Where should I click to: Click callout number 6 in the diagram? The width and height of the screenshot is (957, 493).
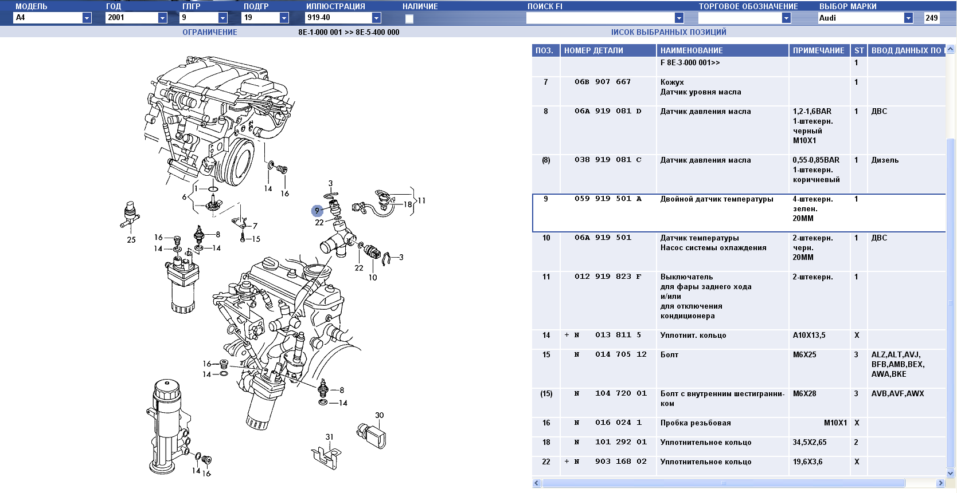184,197
